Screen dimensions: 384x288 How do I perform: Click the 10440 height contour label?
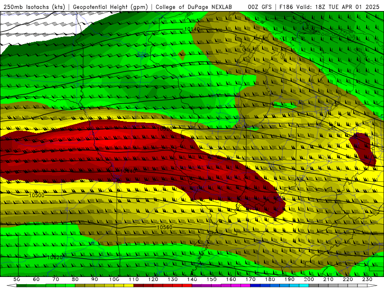click(x=128, y=171)
